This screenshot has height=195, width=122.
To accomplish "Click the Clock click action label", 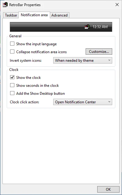I will (x=24, y=102).
